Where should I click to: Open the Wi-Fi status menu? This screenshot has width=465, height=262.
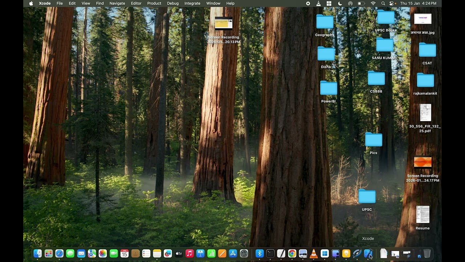pyautogui.click(x=373, y=3)
